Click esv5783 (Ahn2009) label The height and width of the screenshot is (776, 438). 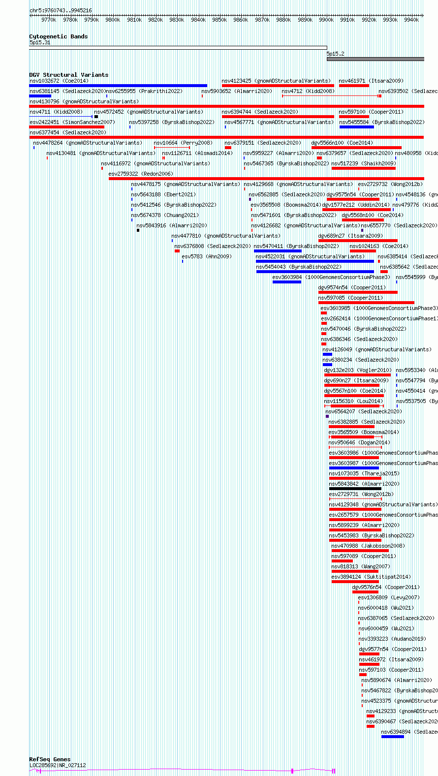(207, 256)
